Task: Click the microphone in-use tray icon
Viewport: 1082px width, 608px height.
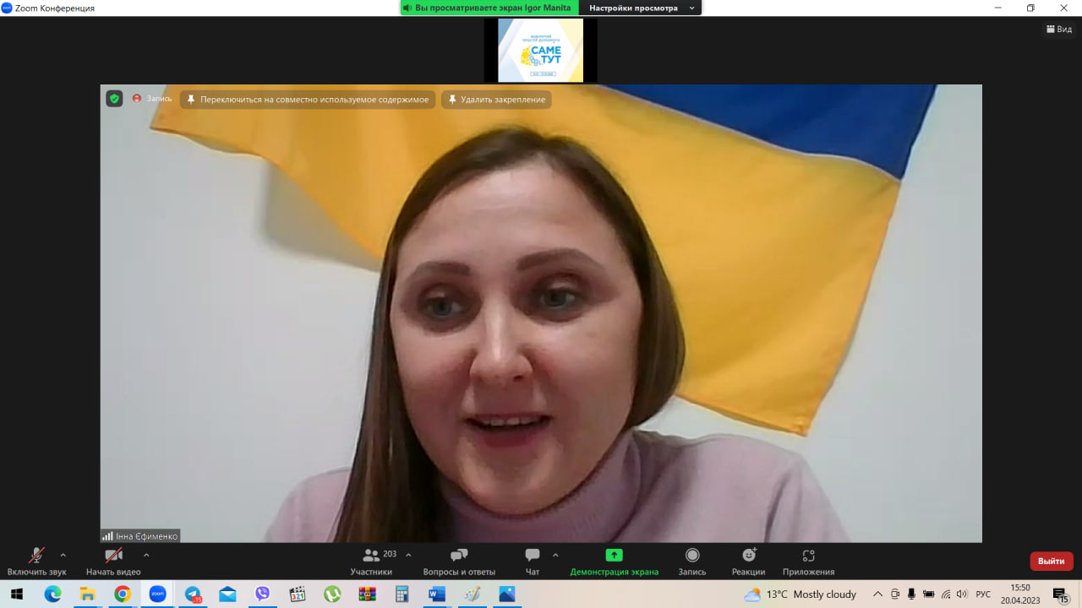Action: pyautogui.click(x=911, y=594)
